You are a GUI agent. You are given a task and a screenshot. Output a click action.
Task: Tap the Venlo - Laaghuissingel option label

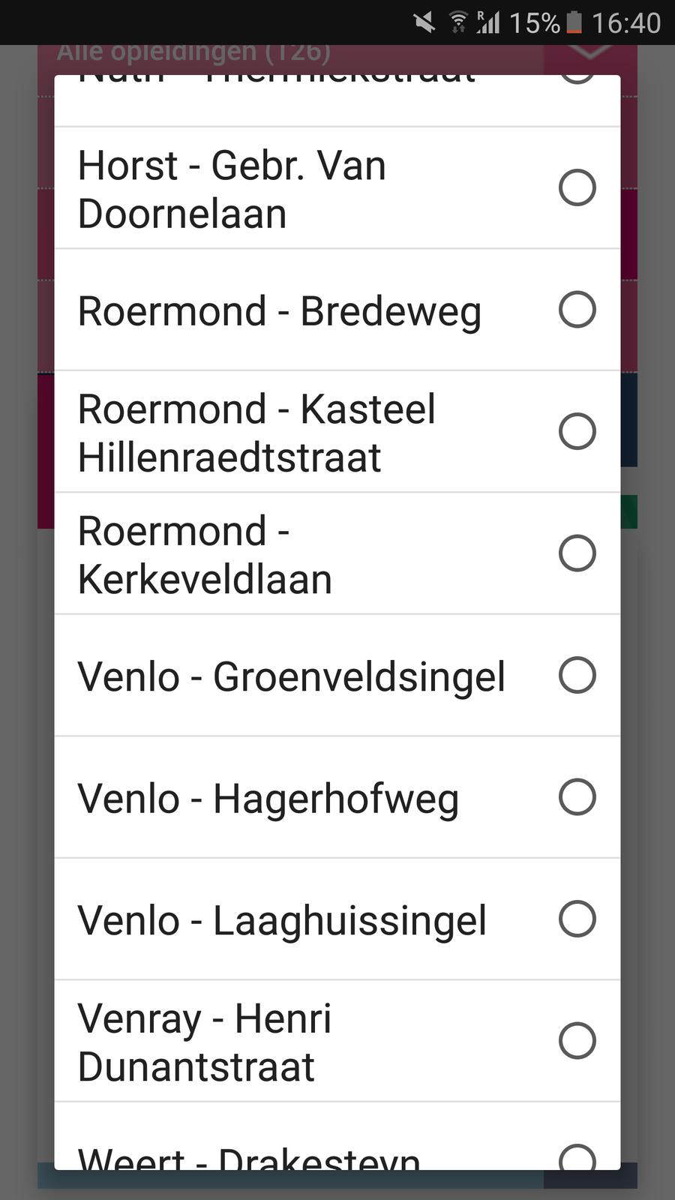(282, 920)
